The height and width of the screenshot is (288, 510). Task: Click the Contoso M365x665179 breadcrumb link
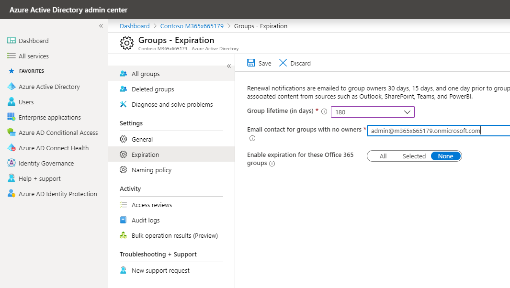pos(192,26)
